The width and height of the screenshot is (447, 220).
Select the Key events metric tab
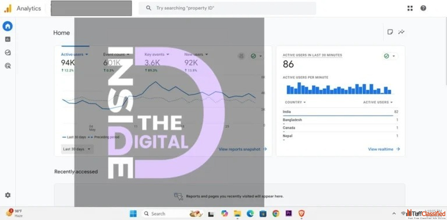[x=157, y=54]
